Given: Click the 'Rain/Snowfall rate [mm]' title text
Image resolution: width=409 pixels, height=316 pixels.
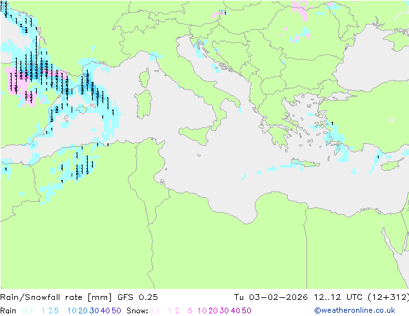Looking at the screenshot, I should [56, 297].
